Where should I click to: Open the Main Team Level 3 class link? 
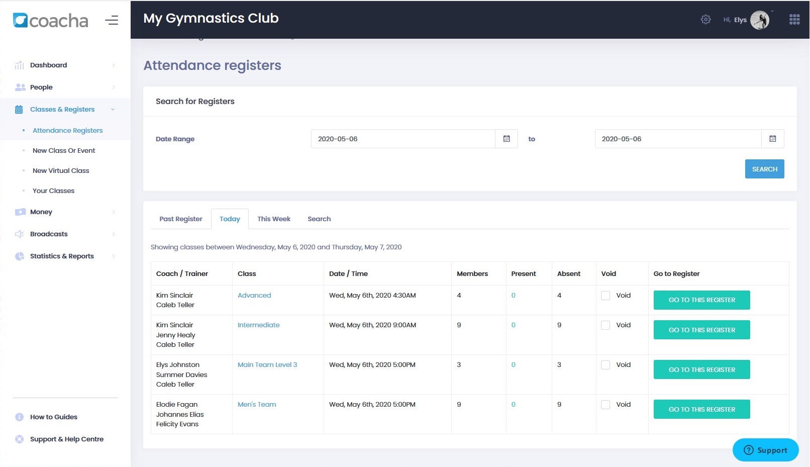pyautogui.click(x=267, y=364)
